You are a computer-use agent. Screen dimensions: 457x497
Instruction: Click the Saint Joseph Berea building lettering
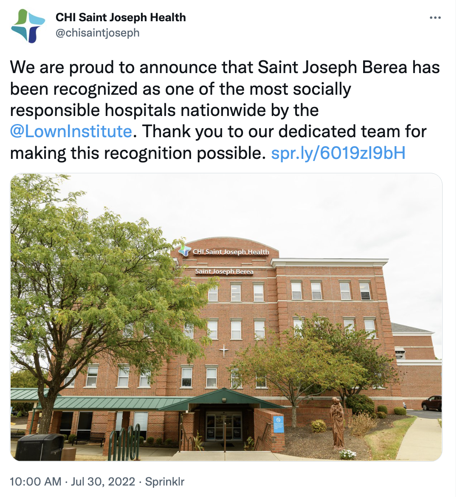click(224, 271)
